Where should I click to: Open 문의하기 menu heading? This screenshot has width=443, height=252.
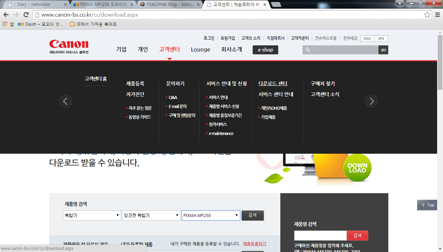pyautogui.click(x=175, y=84)
